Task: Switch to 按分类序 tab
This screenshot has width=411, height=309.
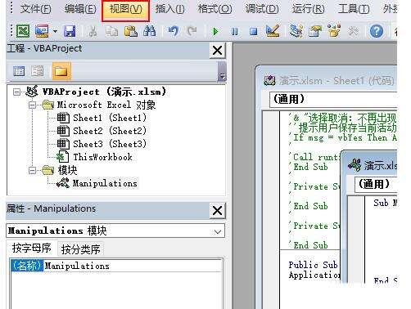Action: (81, 249)
